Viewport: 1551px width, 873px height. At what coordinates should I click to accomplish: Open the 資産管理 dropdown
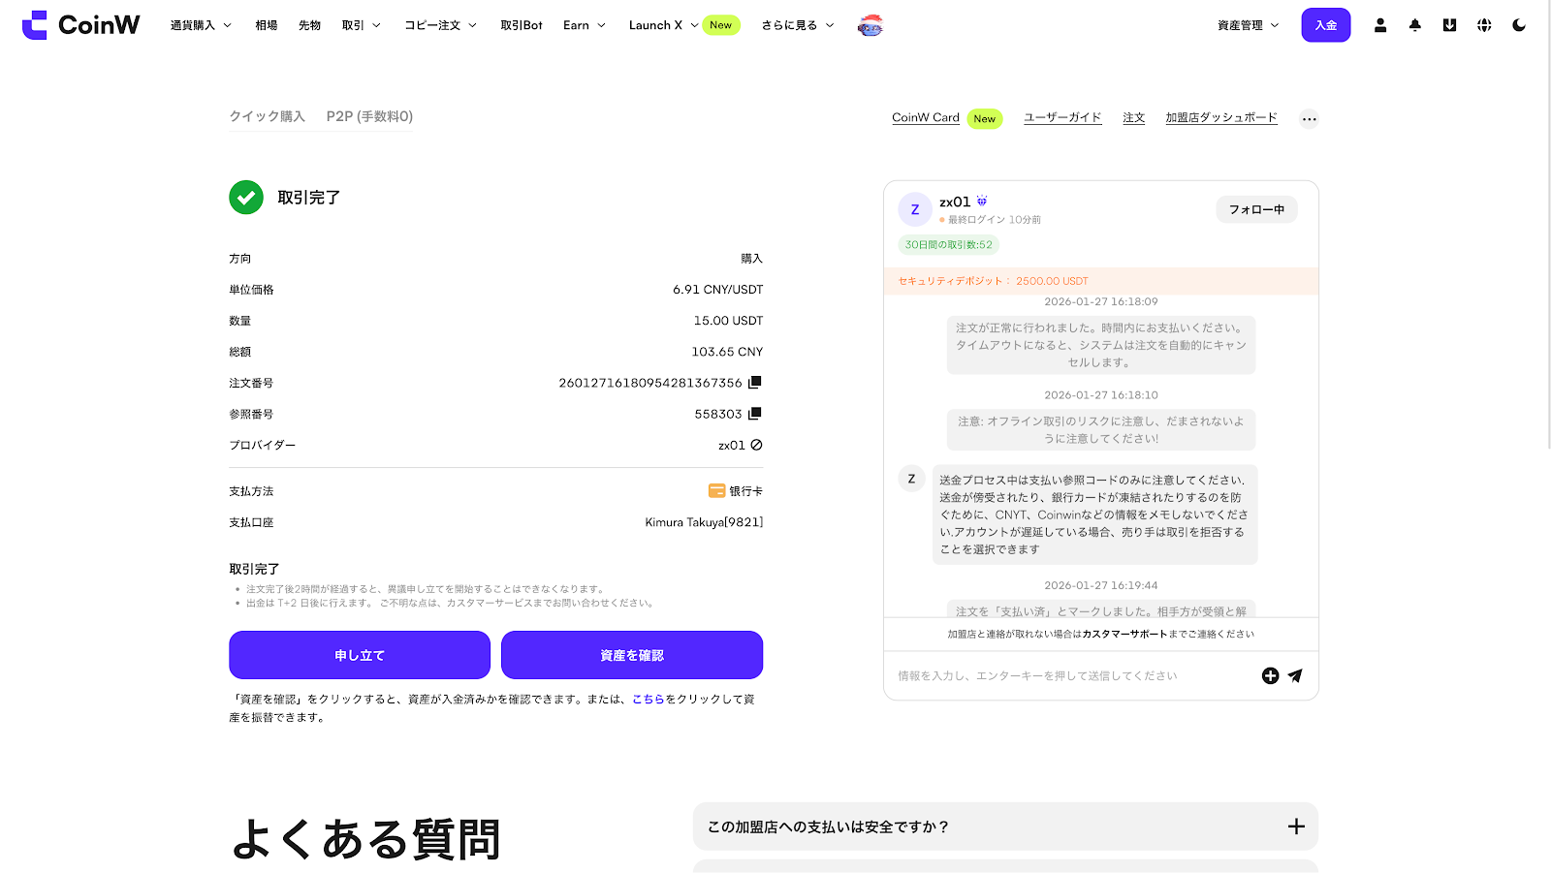[1248, 25]
